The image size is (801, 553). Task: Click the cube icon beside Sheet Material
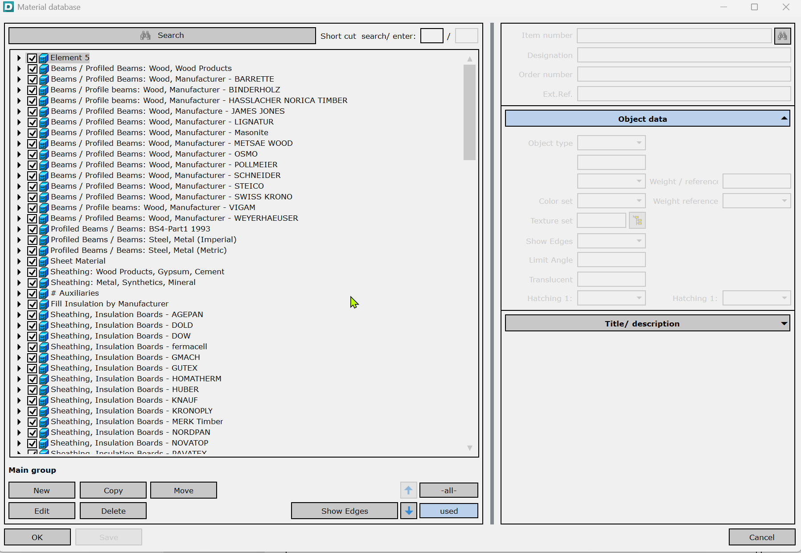[44, 261]
